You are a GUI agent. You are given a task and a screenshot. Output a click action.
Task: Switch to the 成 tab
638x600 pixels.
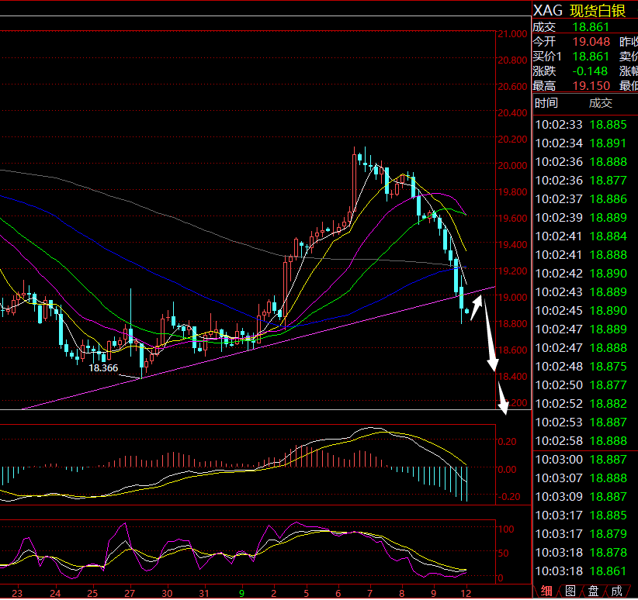(617, 591)
